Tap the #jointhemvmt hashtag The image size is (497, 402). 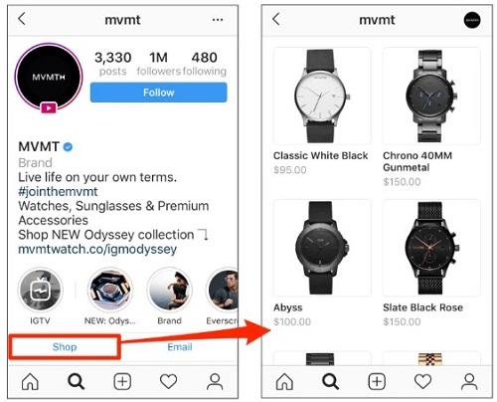tap(58, 192)
